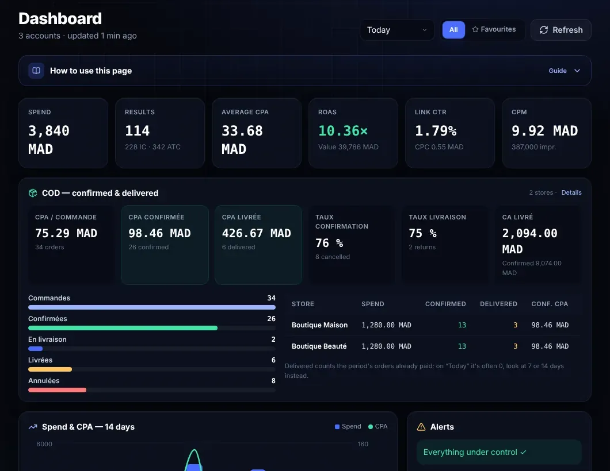Click the CPA LIVRÉE 426.67 MAD tile
Image resolution: width=610 pixels, height=471 pixels.
pos(258,245)
